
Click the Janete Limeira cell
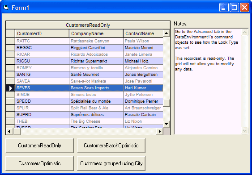pos(143,54)
